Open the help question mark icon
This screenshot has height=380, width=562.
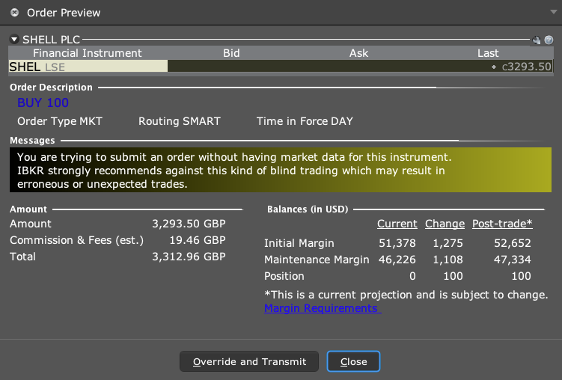[549, 40]
